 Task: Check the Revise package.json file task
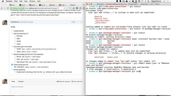(x=12, y=54)
